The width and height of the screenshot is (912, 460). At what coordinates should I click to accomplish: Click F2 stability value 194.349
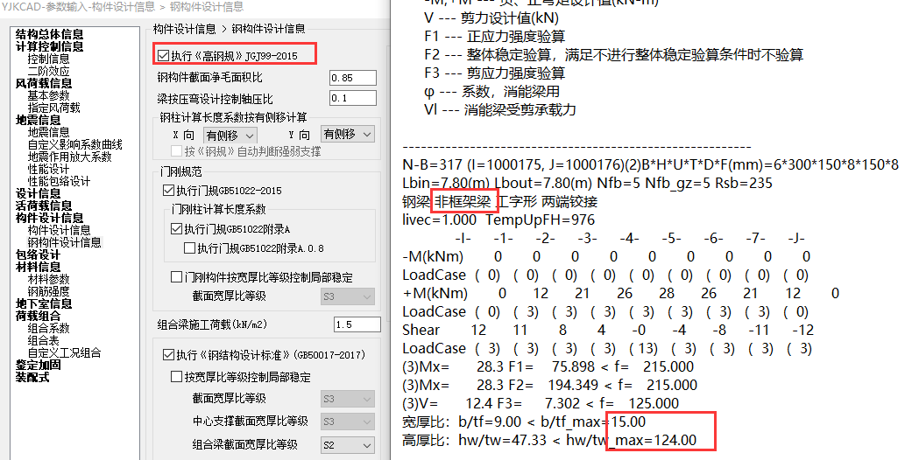tap(573, 385)
